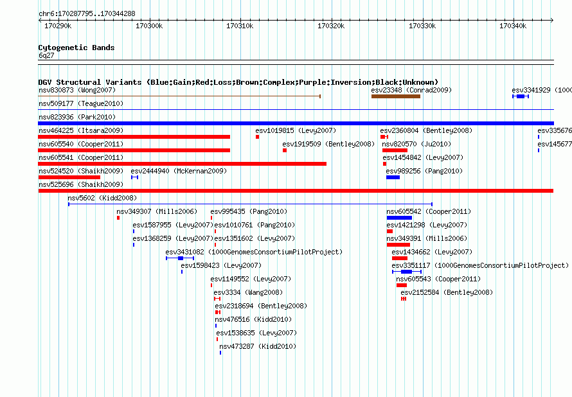572x397 pixels.
Task: Select the Cytogenetic Bands track title
Action: tap(76, 48)
